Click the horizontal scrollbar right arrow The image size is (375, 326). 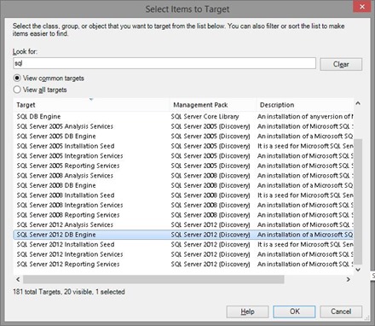349,279
